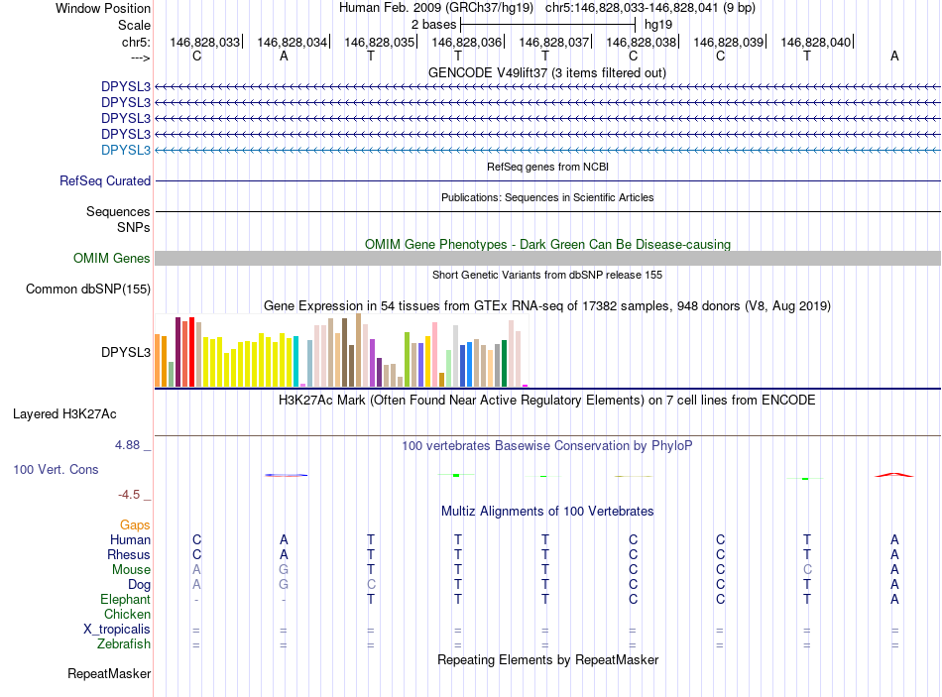Open the OMIM Genes track label
The width and height of the screenshot is (942, 697).
tap(111, 259)
